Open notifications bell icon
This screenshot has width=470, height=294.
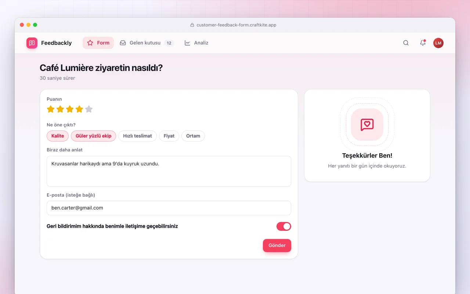423,43
